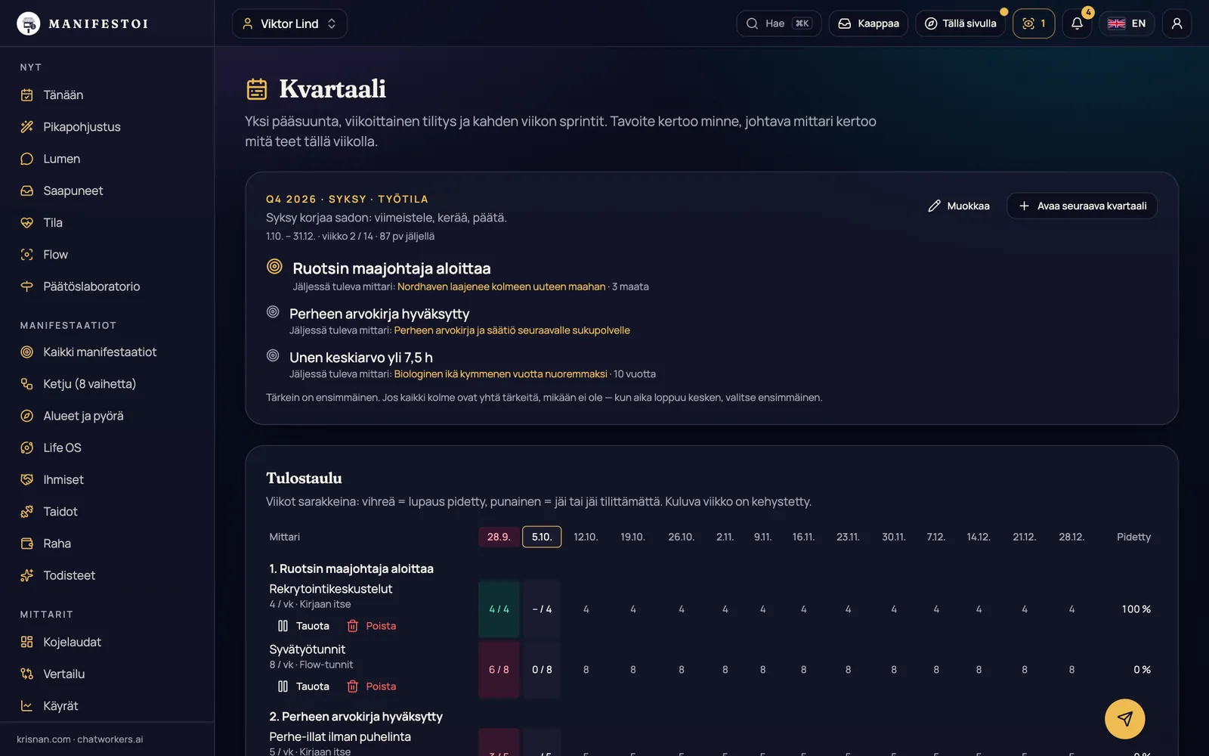Open the Tila sidebar item
The image size is (1209, 756).
pyautogui.click(x=107, y=222)
